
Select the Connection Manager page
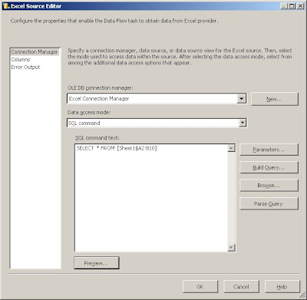(35, 52)
